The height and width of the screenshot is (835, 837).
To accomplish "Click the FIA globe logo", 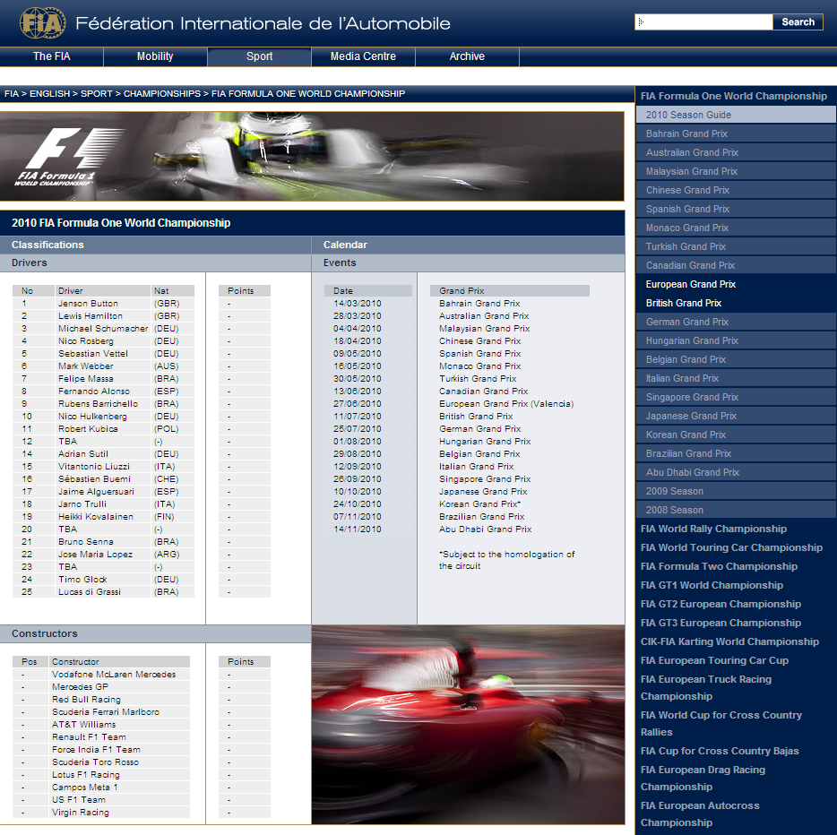I will click(43, 22).
